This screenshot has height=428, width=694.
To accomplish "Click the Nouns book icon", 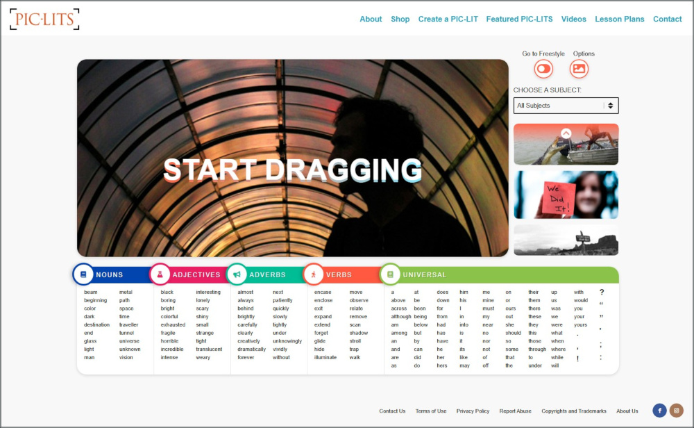I will tap(83, 274).
